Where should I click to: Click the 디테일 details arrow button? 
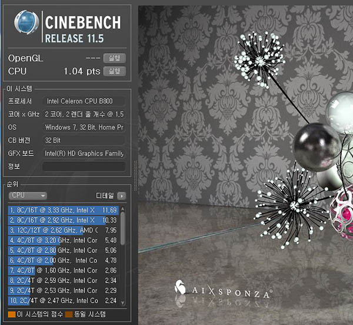coord(122,196)
